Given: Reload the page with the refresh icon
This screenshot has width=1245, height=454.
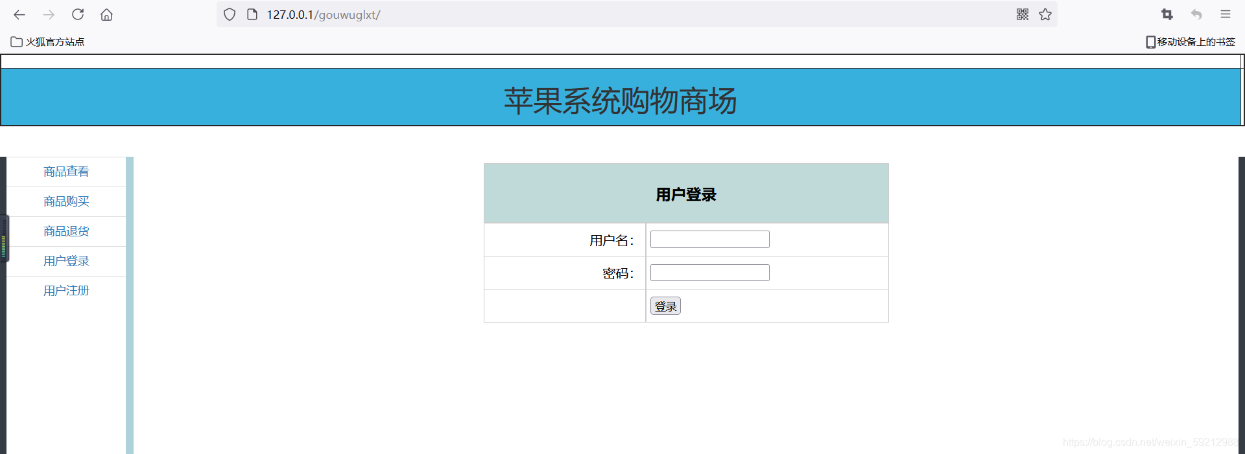Looking at the screenshot, I should click(x=78, y=14).
